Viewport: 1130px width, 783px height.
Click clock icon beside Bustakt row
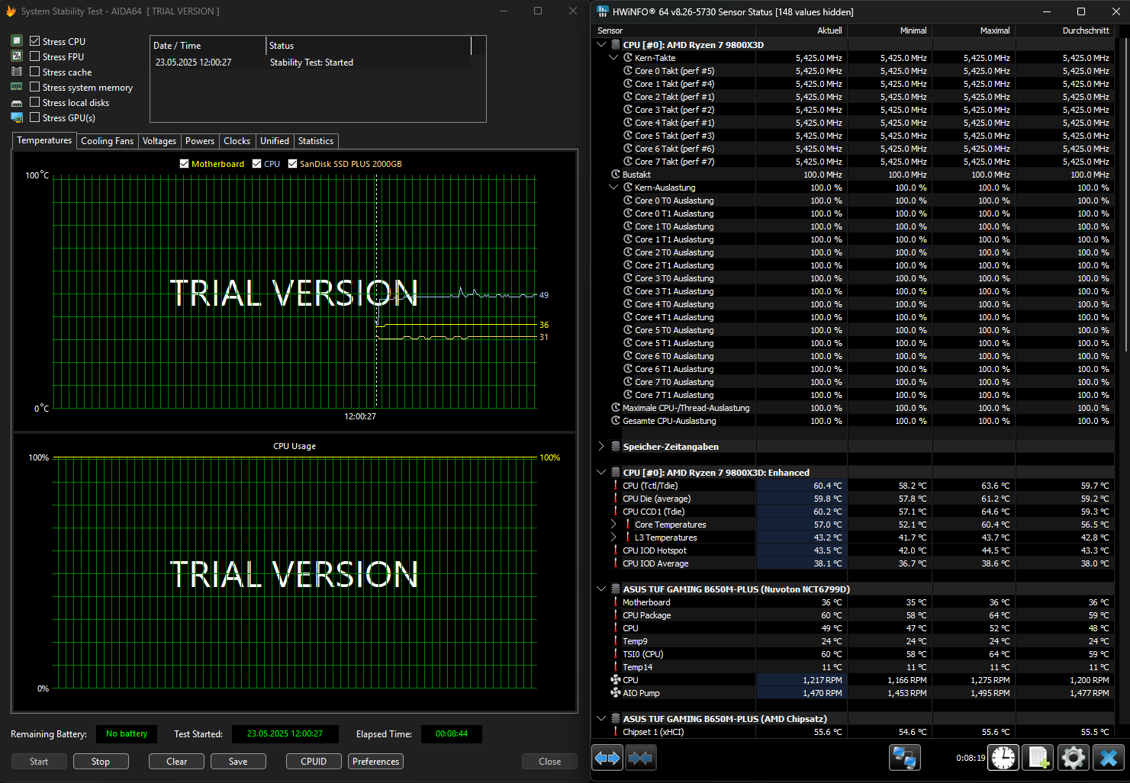[616, 175]
